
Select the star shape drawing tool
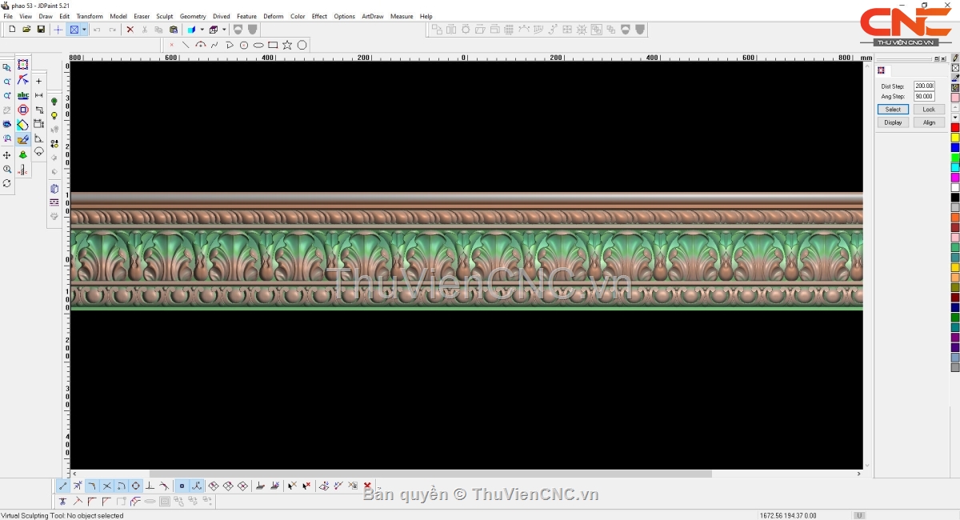pyautogui.click(x=287, y=45)
